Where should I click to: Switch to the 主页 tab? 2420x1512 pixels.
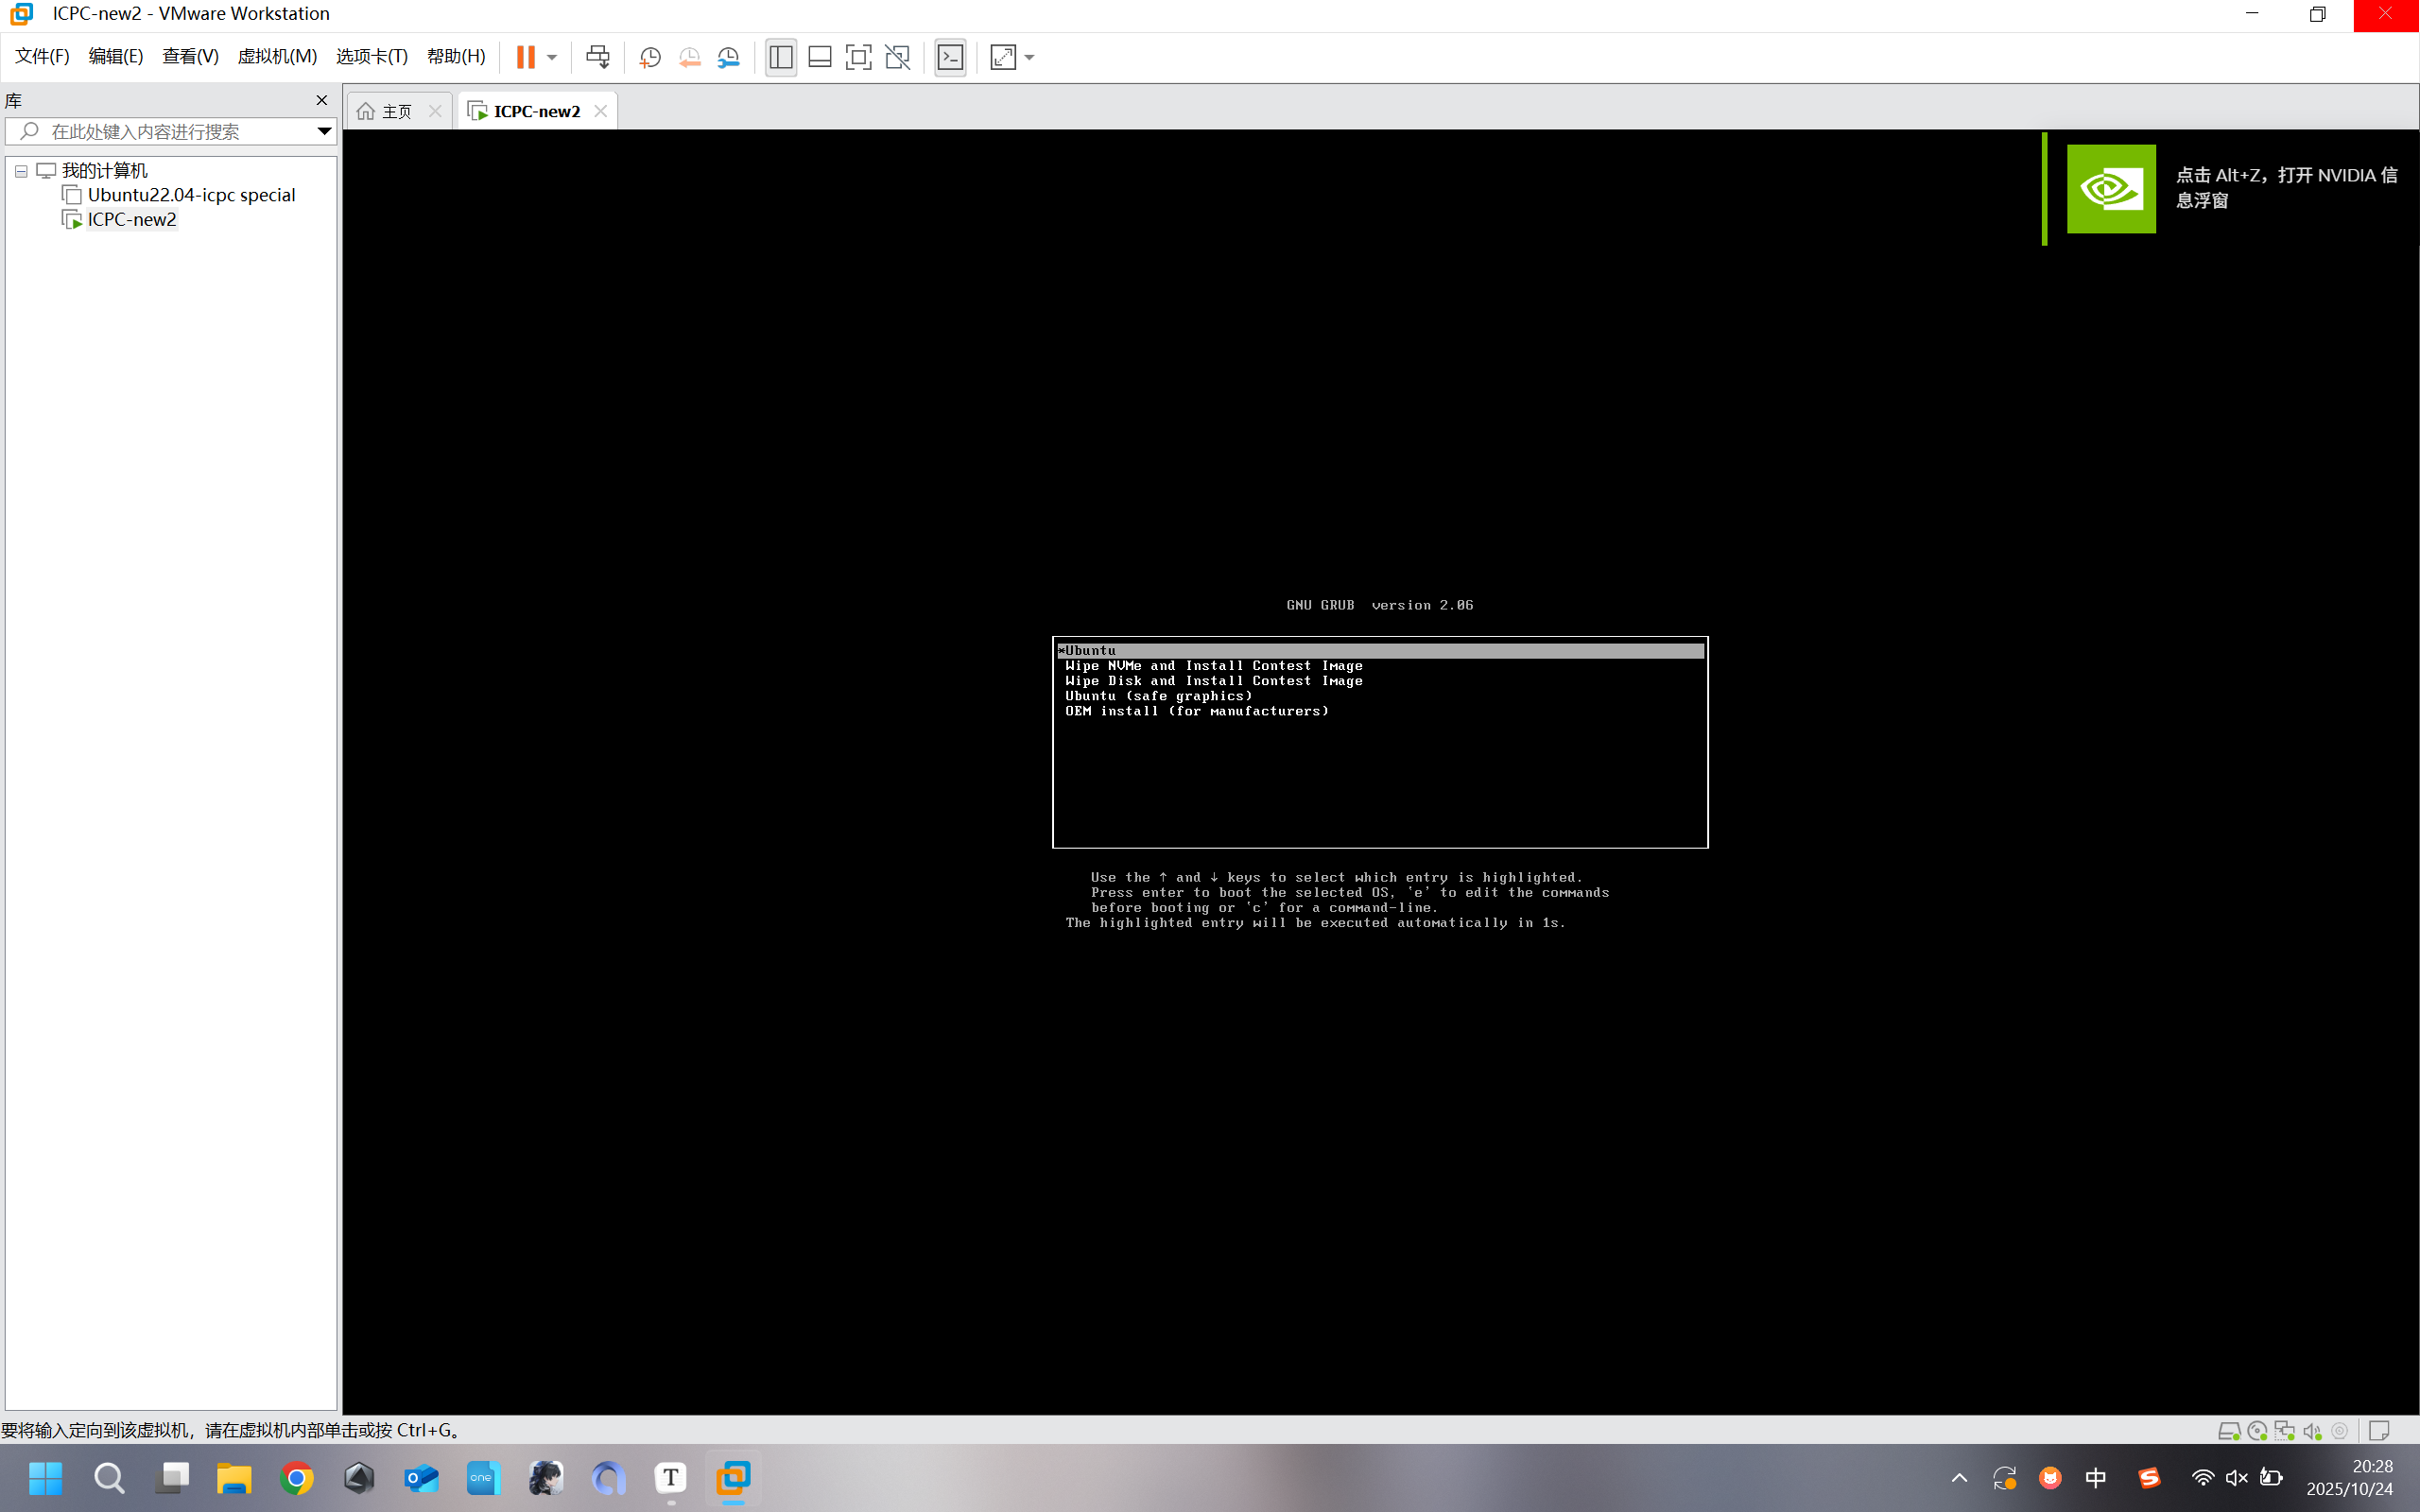click(x=392, y=110)
